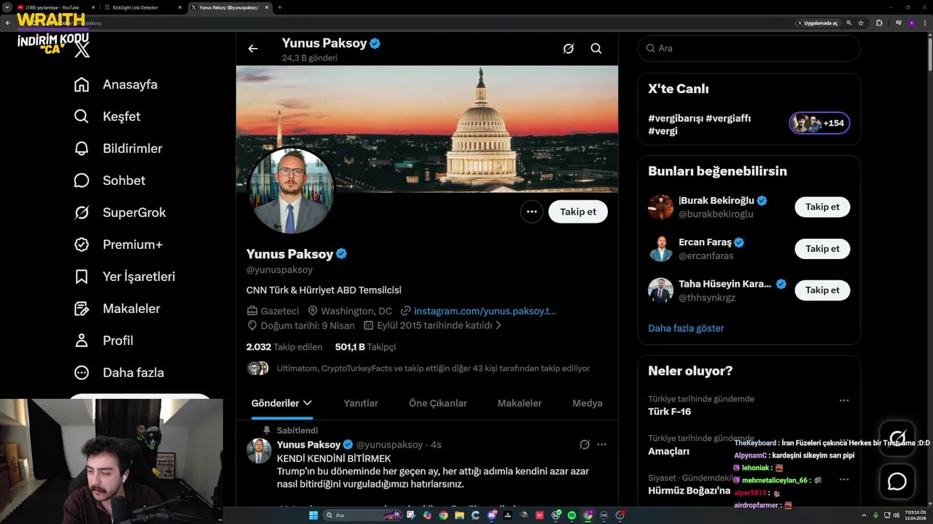Viewport: 933px width, 524px height.
Task: Open the +154 live listeners badge
Action: (819, 123)
